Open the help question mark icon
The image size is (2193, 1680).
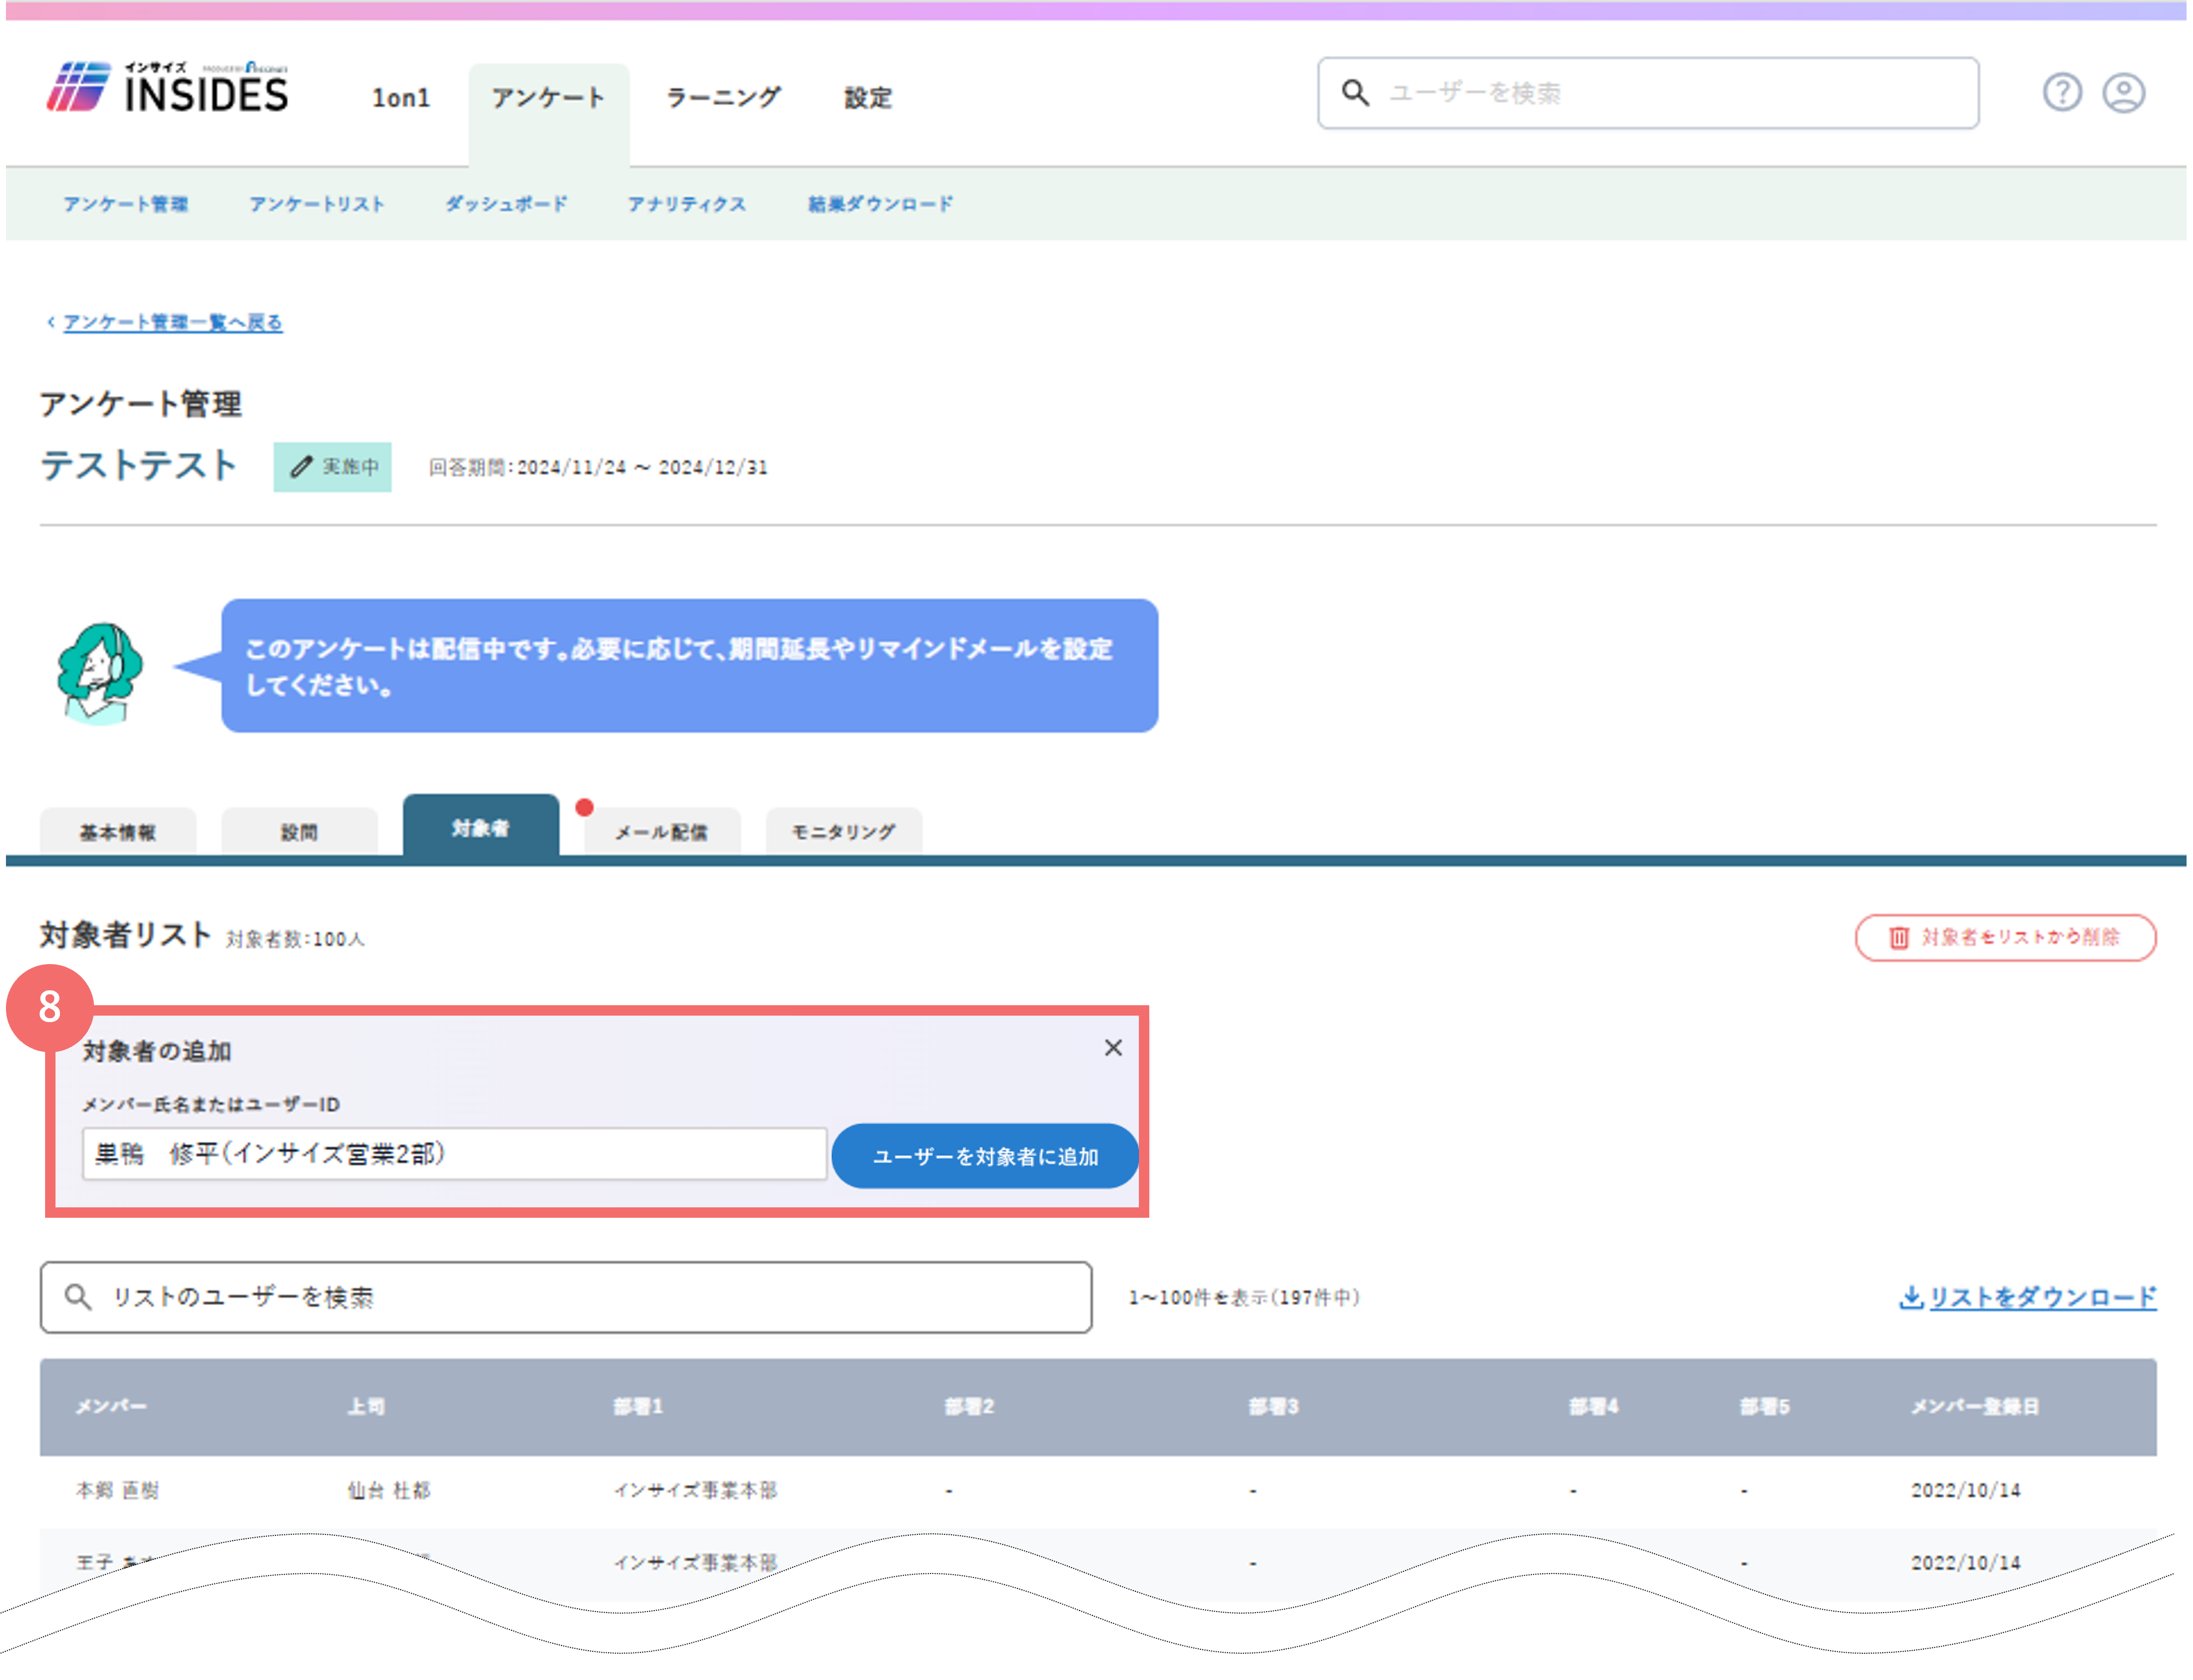coord(2062,92)
